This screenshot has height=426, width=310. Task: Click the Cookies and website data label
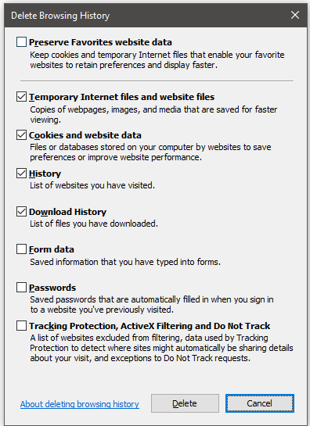(85, 135)
